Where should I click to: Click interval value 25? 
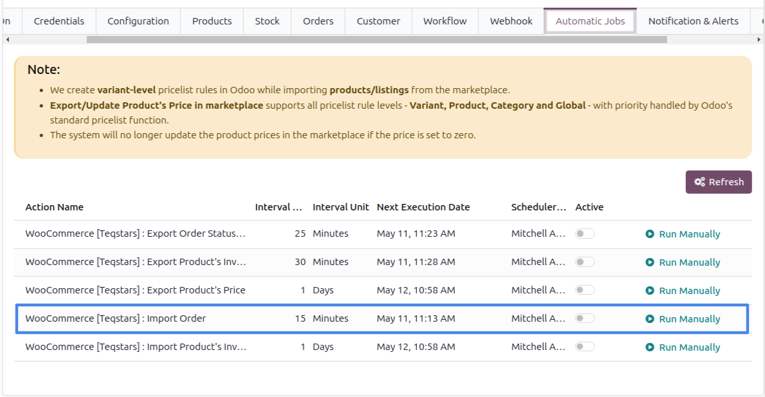(300, 234)
